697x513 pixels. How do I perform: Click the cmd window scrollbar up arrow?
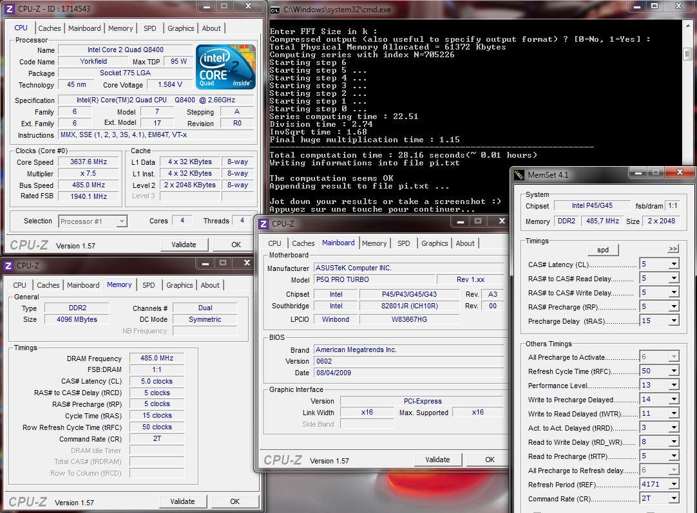[687, 25]
